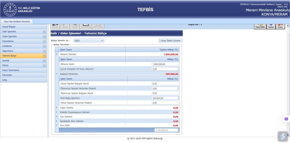Click Okula Yapılan Bağışlar (Ayni) field

click(x=165, y=84)
